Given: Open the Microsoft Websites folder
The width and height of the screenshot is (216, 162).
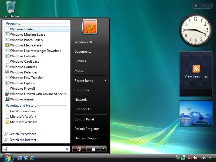Looking at the screenshot, I should (37, 122).
